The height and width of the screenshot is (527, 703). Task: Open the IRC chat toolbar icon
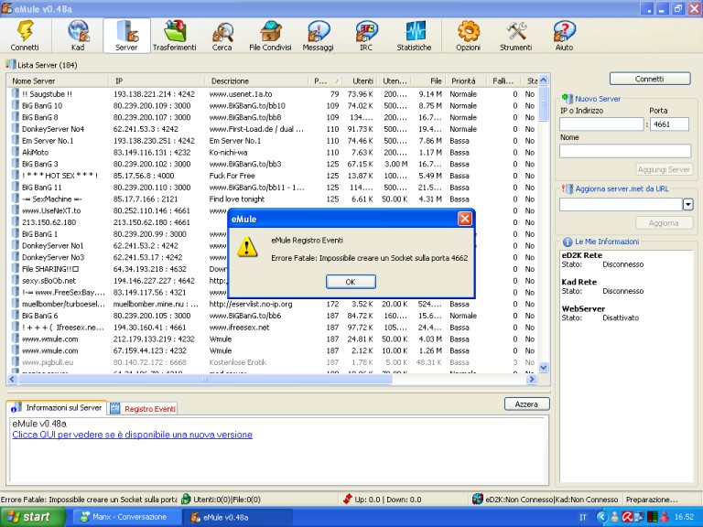click(365, 35)
